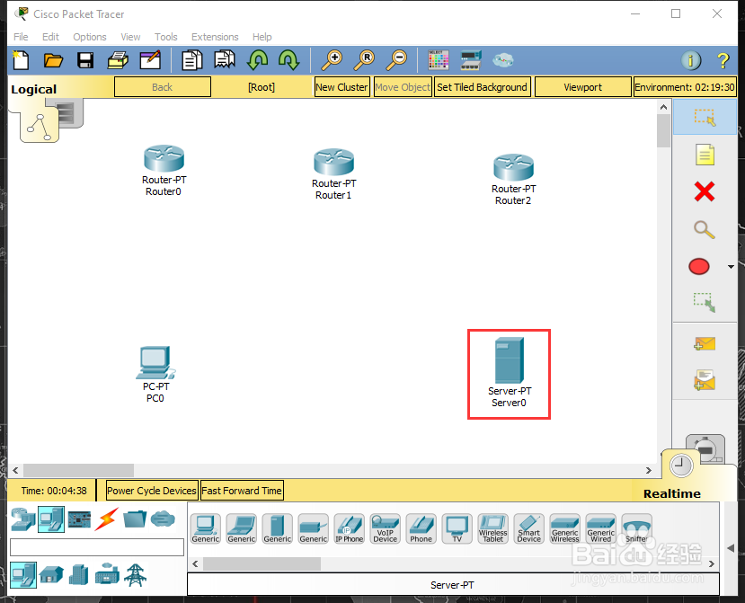This screenshot has height=603, width=745.
Task: Select the Generic PC device
Action: click(x=205, y=528)
